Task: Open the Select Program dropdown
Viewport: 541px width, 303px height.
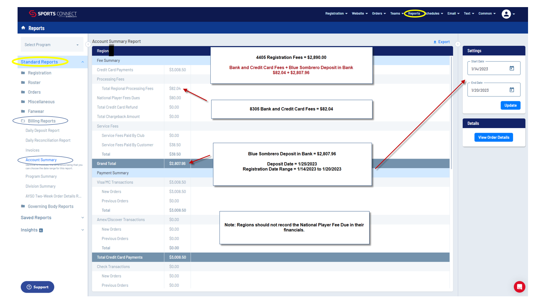Action: pyautogui.click(x=51, y=45)
